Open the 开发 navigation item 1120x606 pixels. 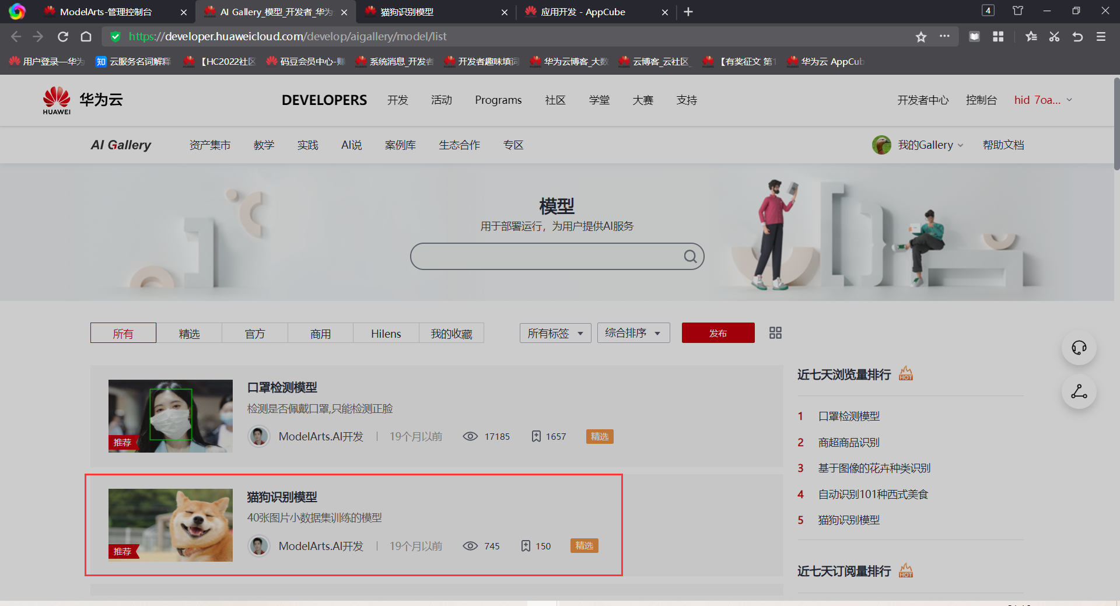[398, 100]
